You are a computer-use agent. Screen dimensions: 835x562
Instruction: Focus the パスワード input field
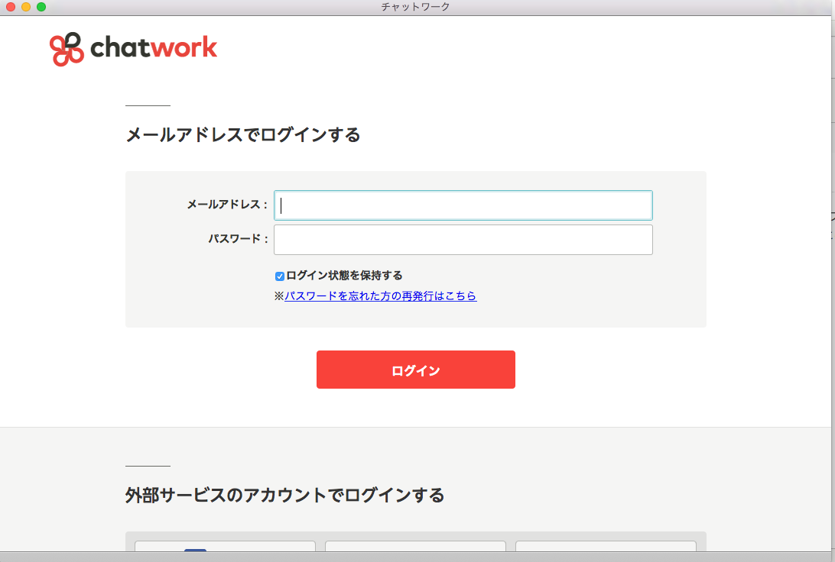coord(463,239)
